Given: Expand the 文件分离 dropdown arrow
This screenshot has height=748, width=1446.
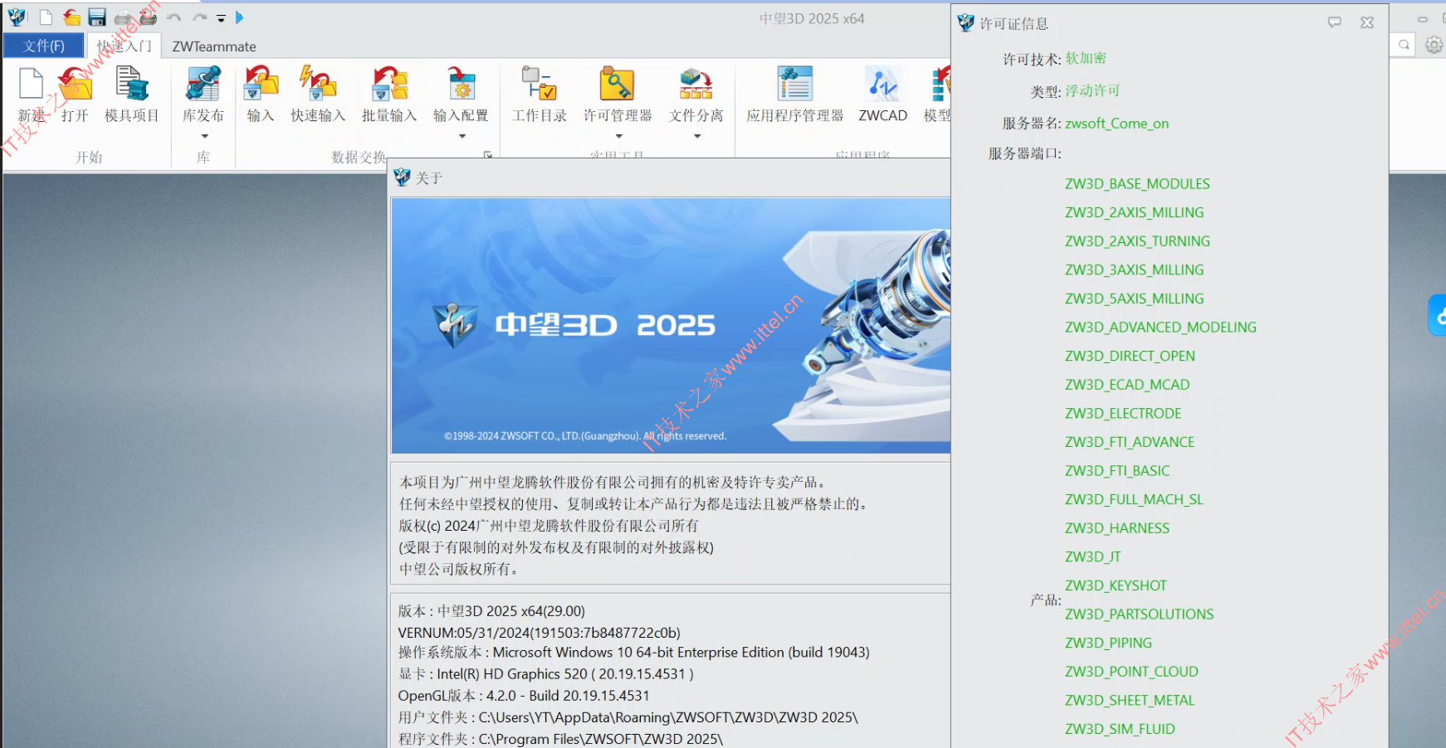Looking at the screenshot, I should (697, 136).
